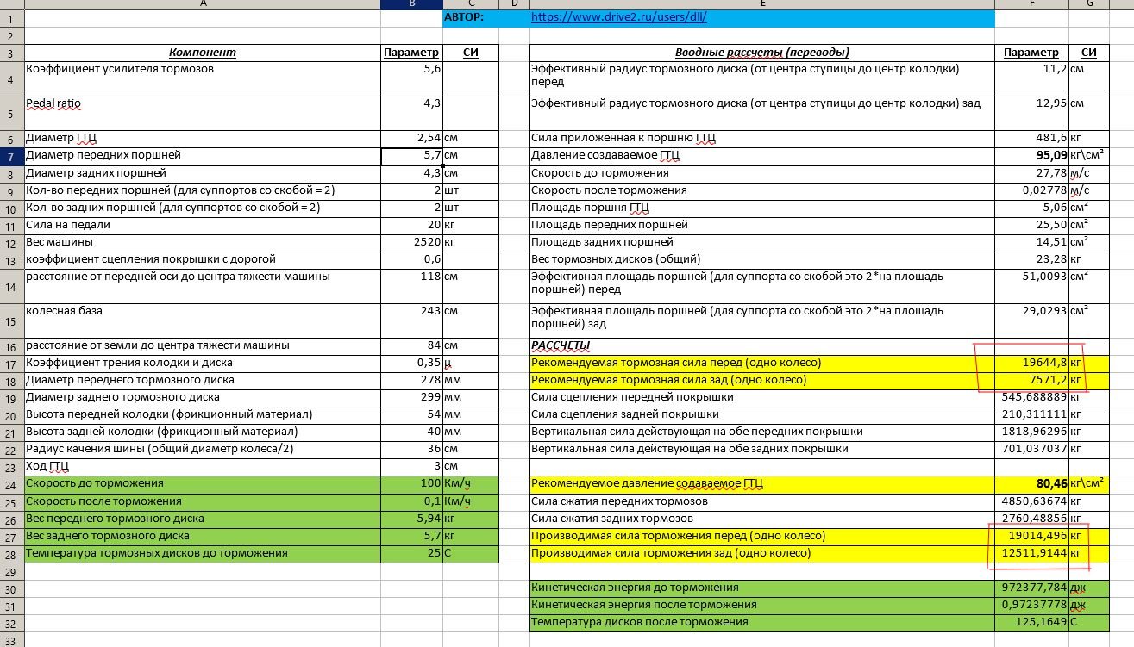Select row 24 header
1134x647 pixels.
[11, 484]
